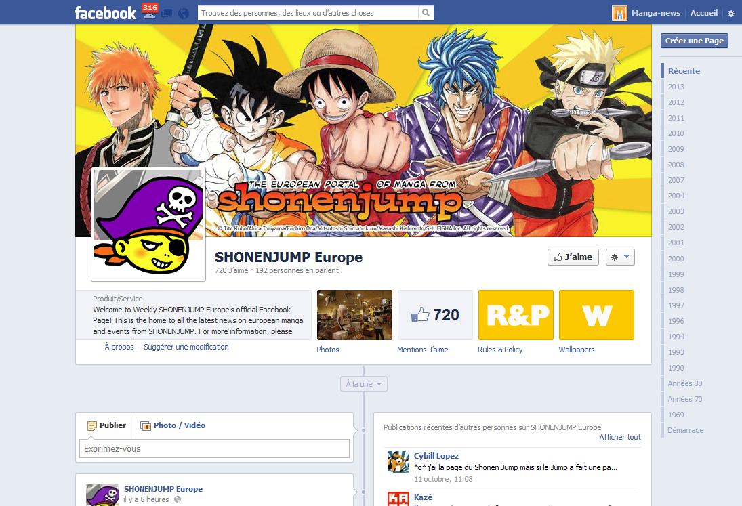742x506 pixels.
Task: Select the Photo / Vidéo tab
Action: [x=173, y=425]
